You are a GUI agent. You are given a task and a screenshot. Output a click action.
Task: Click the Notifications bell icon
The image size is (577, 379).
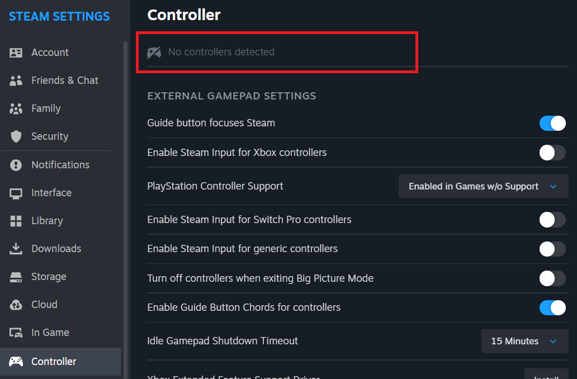[x=16, y=164]
